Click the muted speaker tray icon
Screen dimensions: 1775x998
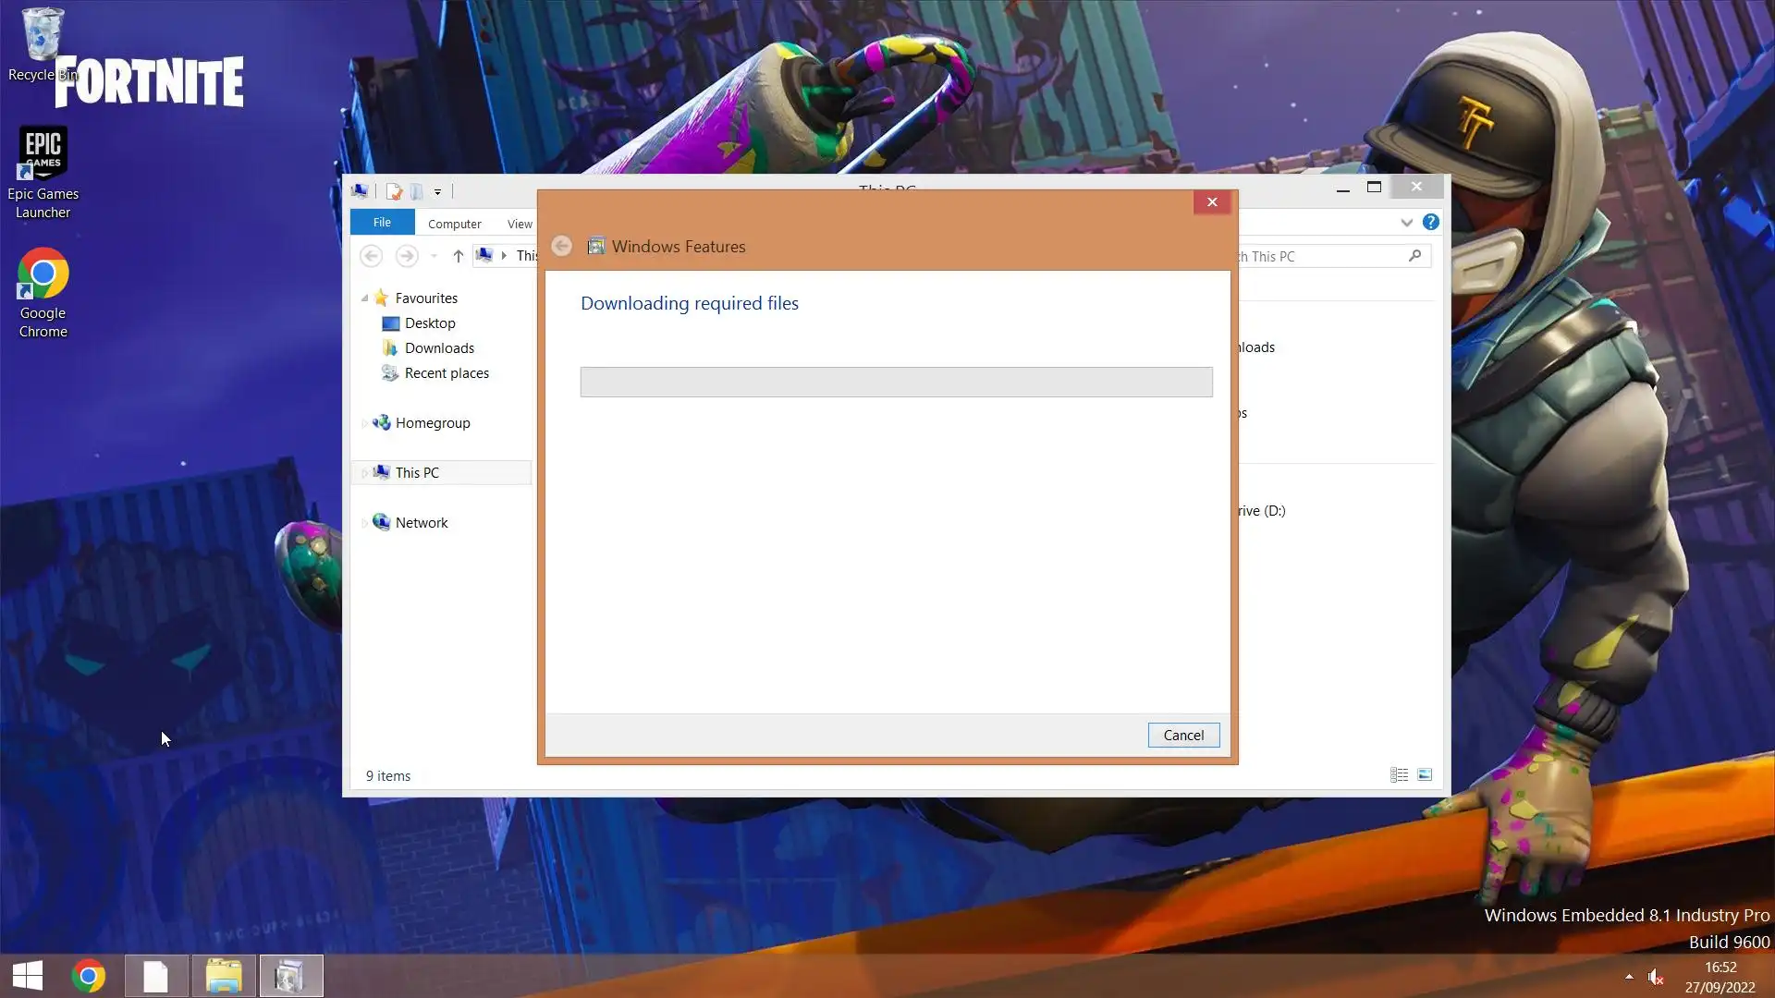[x=1656, y=977]
